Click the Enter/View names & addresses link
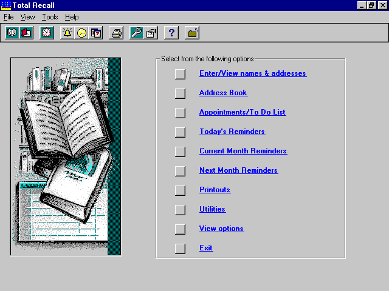 [252, 73]
